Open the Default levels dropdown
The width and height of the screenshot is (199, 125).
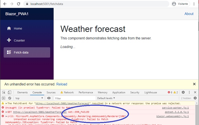[106, 98]
